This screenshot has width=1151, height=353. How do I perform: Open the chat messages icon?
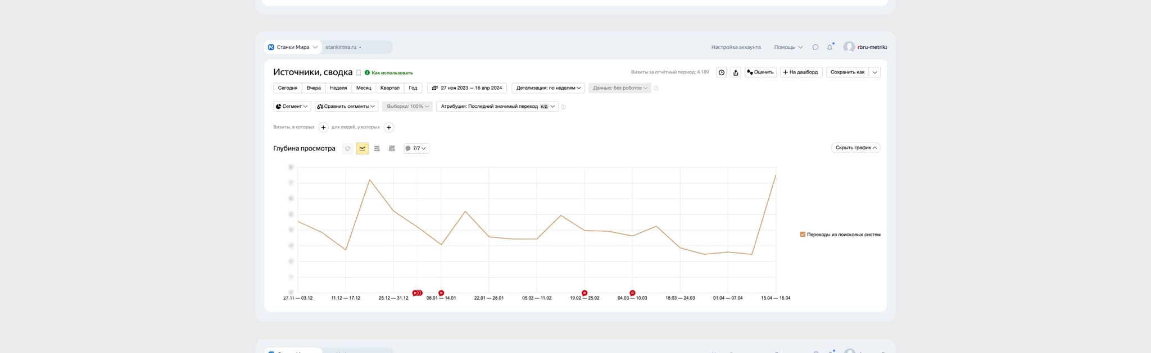[815, 47]
